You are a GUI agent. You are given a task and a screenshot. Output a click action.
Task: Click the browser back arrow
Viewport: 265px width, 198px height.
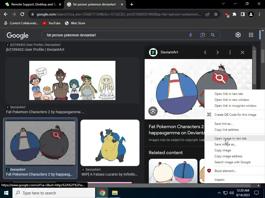point(6,14)
